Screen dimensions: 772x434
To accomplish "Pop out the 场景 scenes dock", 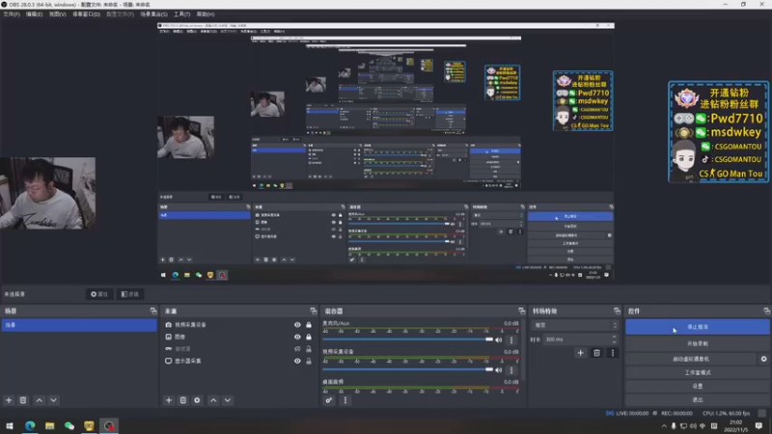I will click(x=153, y=311).
